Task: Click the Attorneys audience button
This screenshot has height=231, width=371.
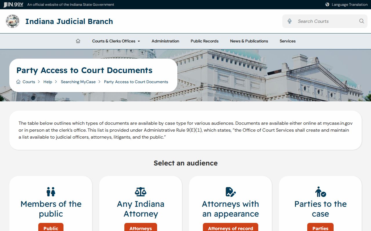Action: (141, 228)
